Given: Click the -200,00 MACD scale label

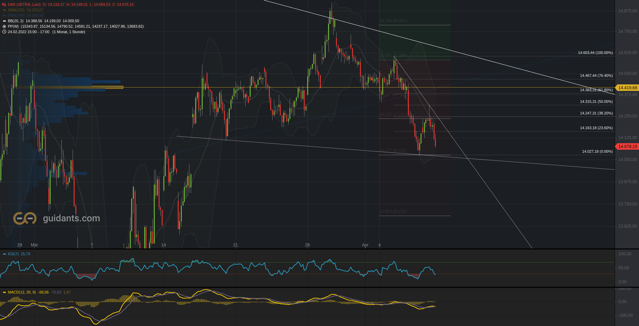Looking at the screenshot, I should pyautogui.click(x=625, y=315).
